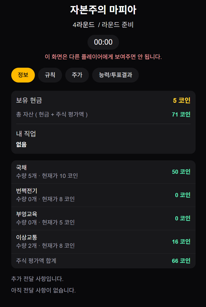Click the 71 코인 total assets value
Image resolution: width=206 pixels, height=307 pixels.
[181, 115]
